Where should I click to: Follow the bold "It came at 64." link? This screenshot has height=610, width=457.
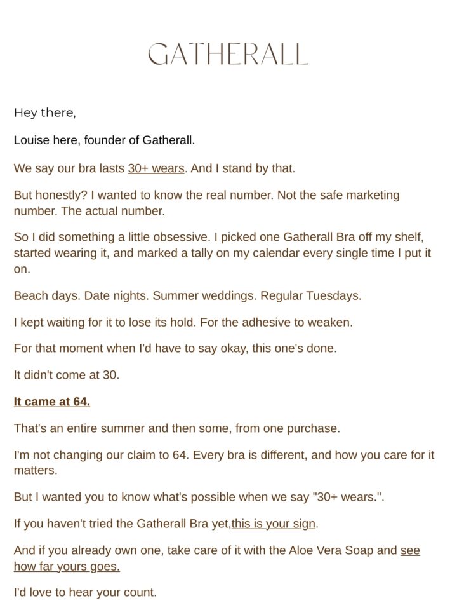51,402
